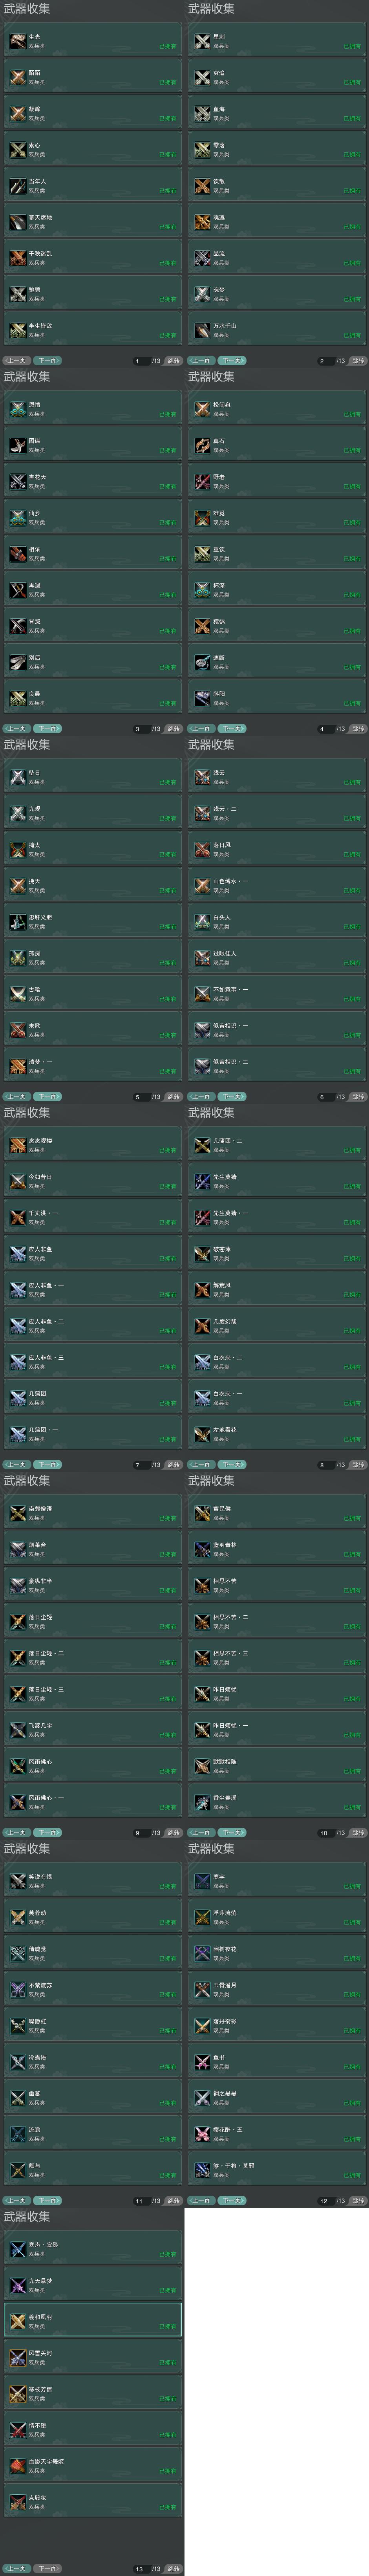Click 上一页 on the page 13 panel

click(x=16, y=2568)
